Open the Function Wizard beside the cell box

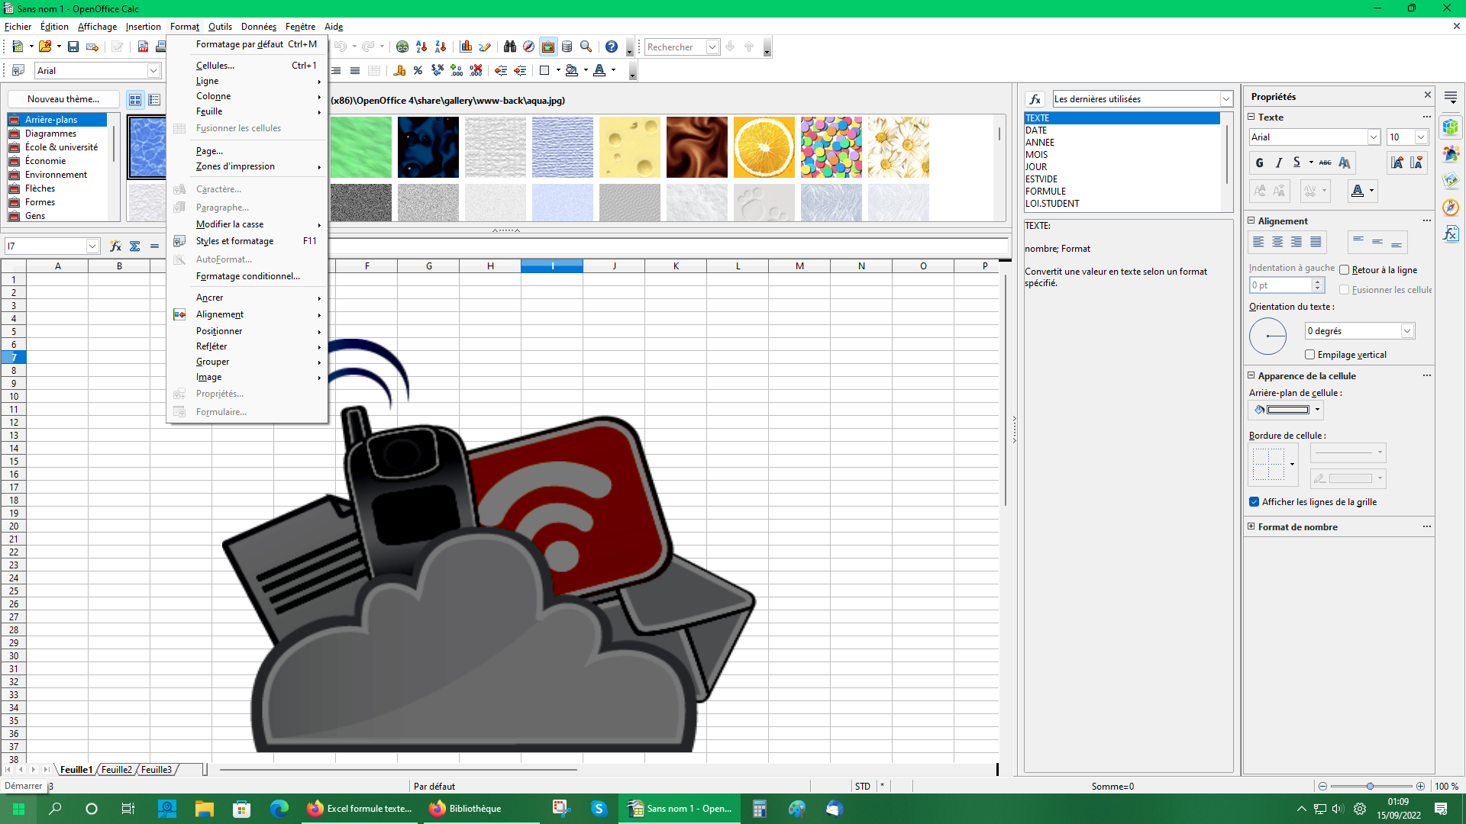point(115,246)
